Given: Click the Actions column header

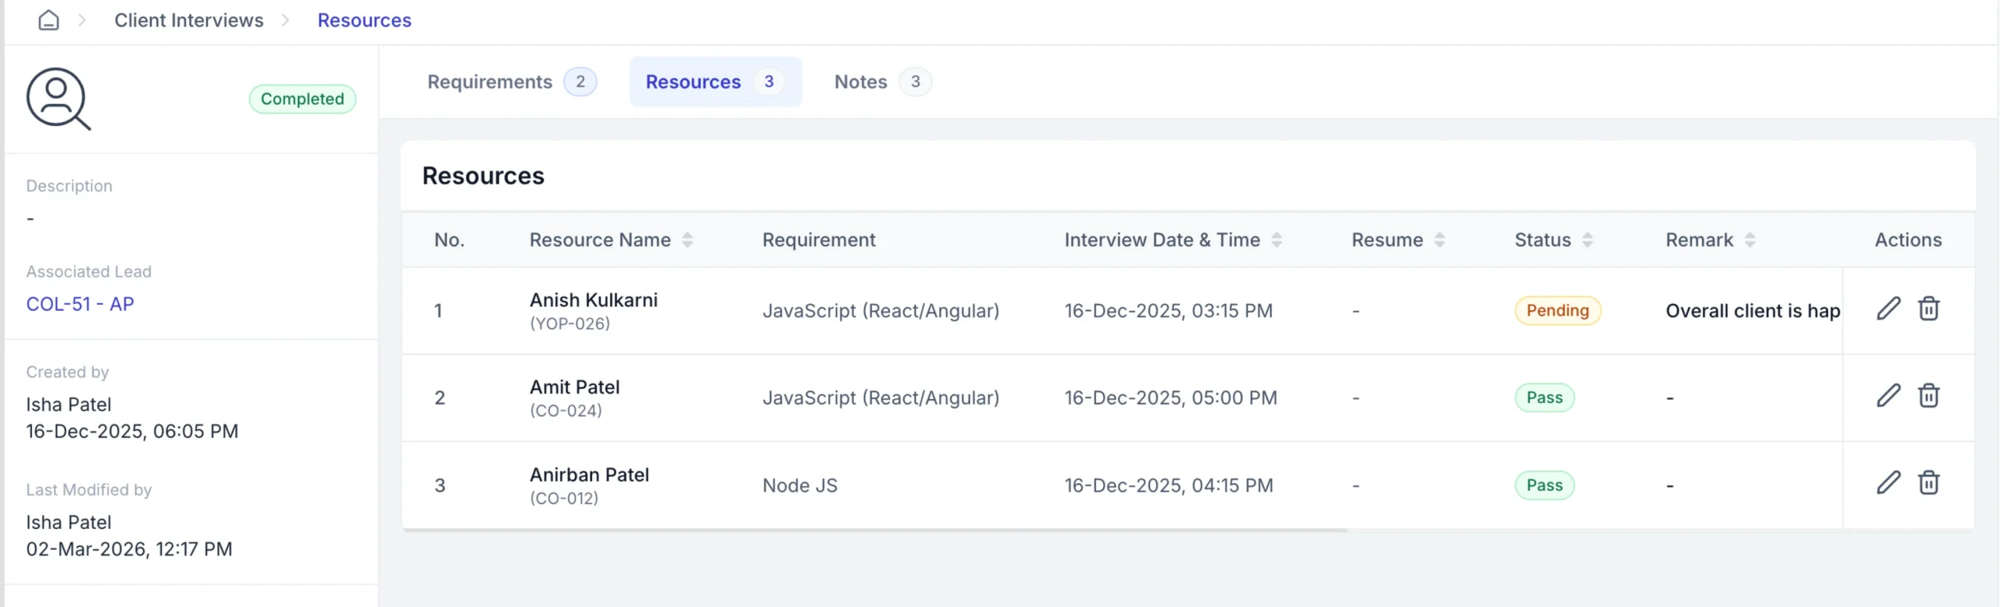Looking at the screenshot, I should (x=1908, y=240).
